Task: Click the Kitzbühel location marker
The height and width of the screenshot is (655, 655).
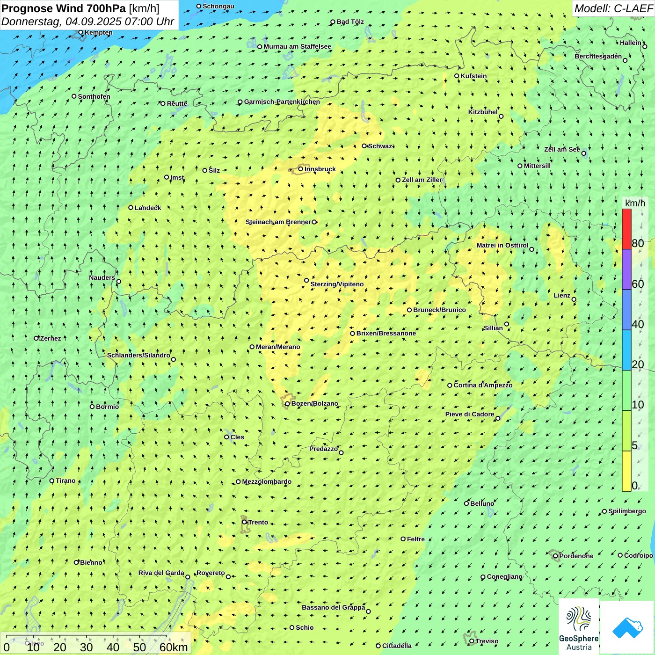Action: coord(501,116)
